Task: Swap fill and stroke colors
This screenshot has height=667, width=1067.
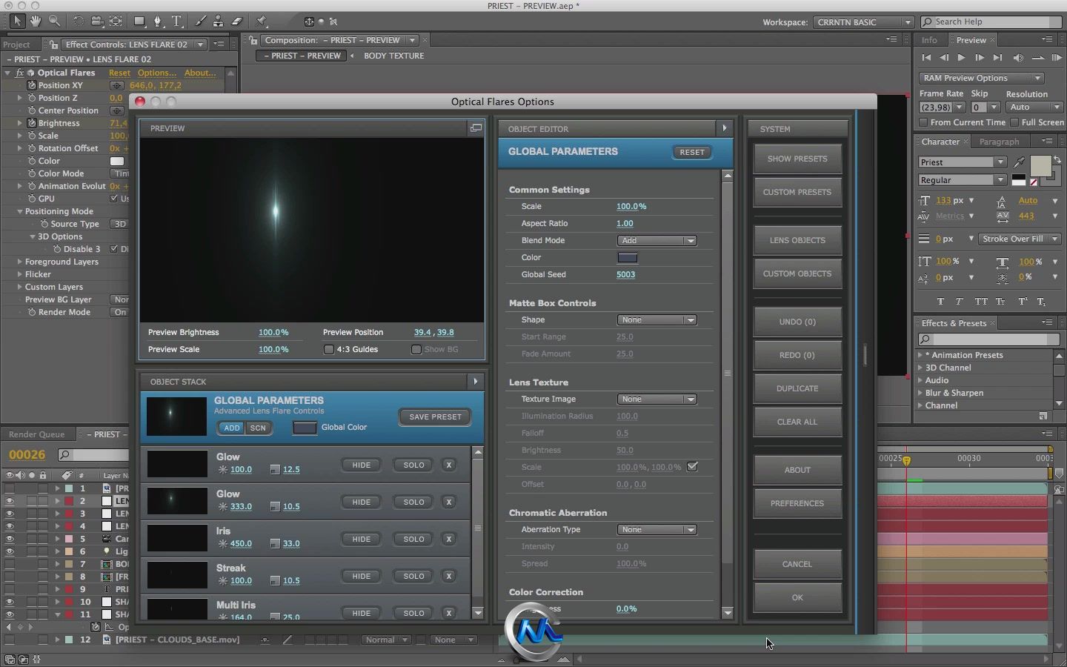Action: coord(1057,160)
